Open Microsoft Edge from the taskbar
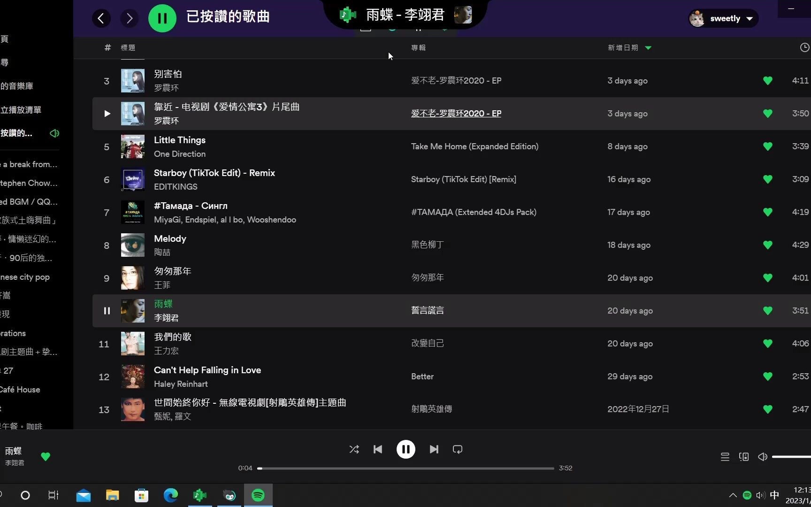This screenshot has height=507, width=811. pyautogui.click(x=170, y=495)
